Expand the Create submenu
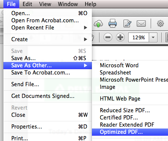The image size is (168, 141). (x=48, y=39)
